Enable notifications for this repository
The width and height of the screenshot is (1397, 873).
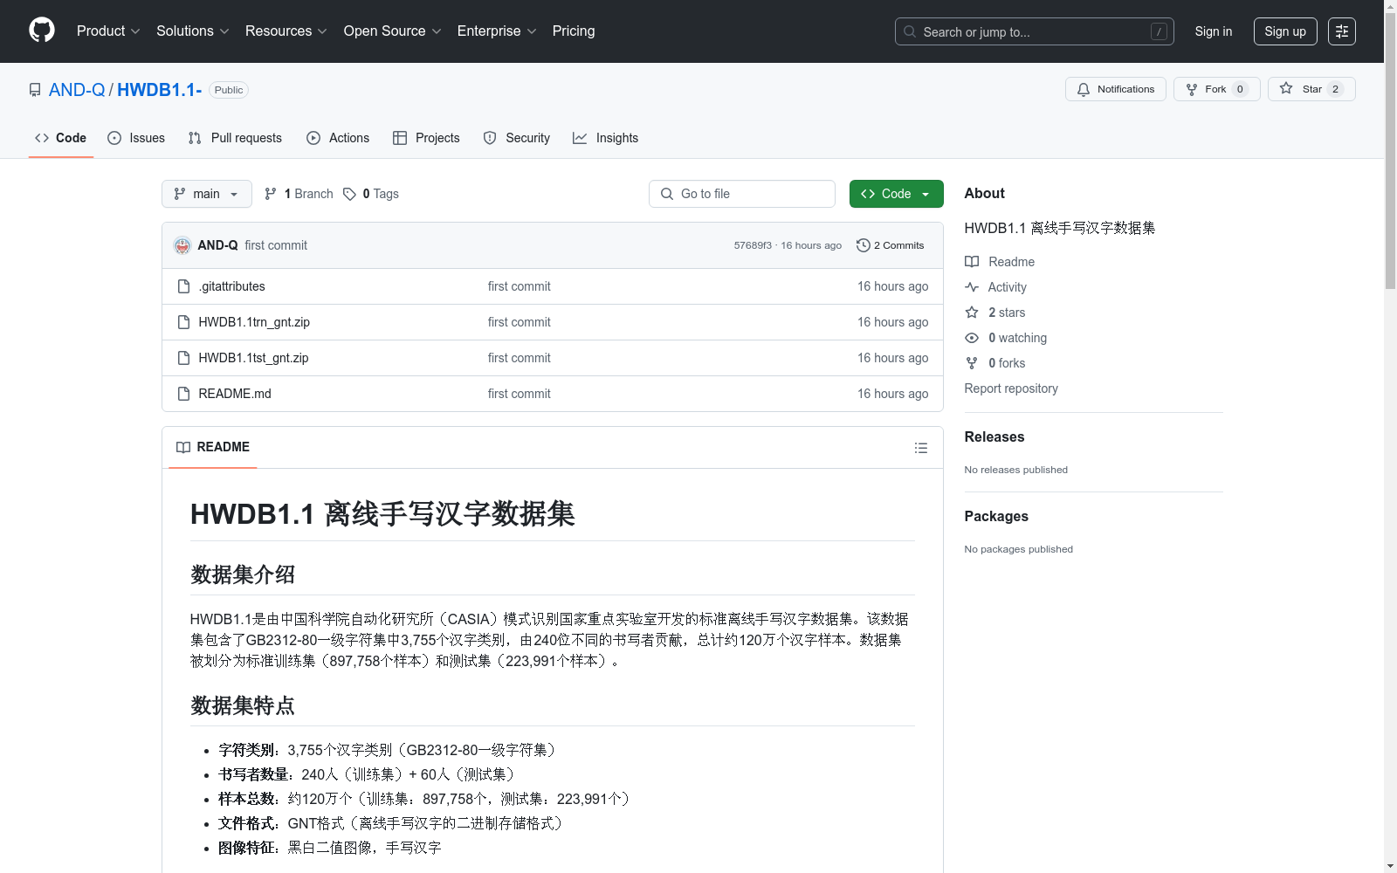1115,88
